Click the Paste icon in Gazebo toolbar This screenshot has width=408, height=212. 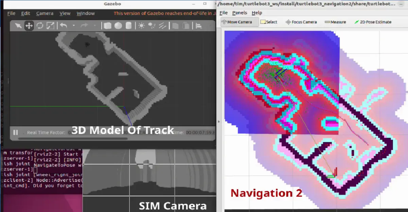click(186, 26)
